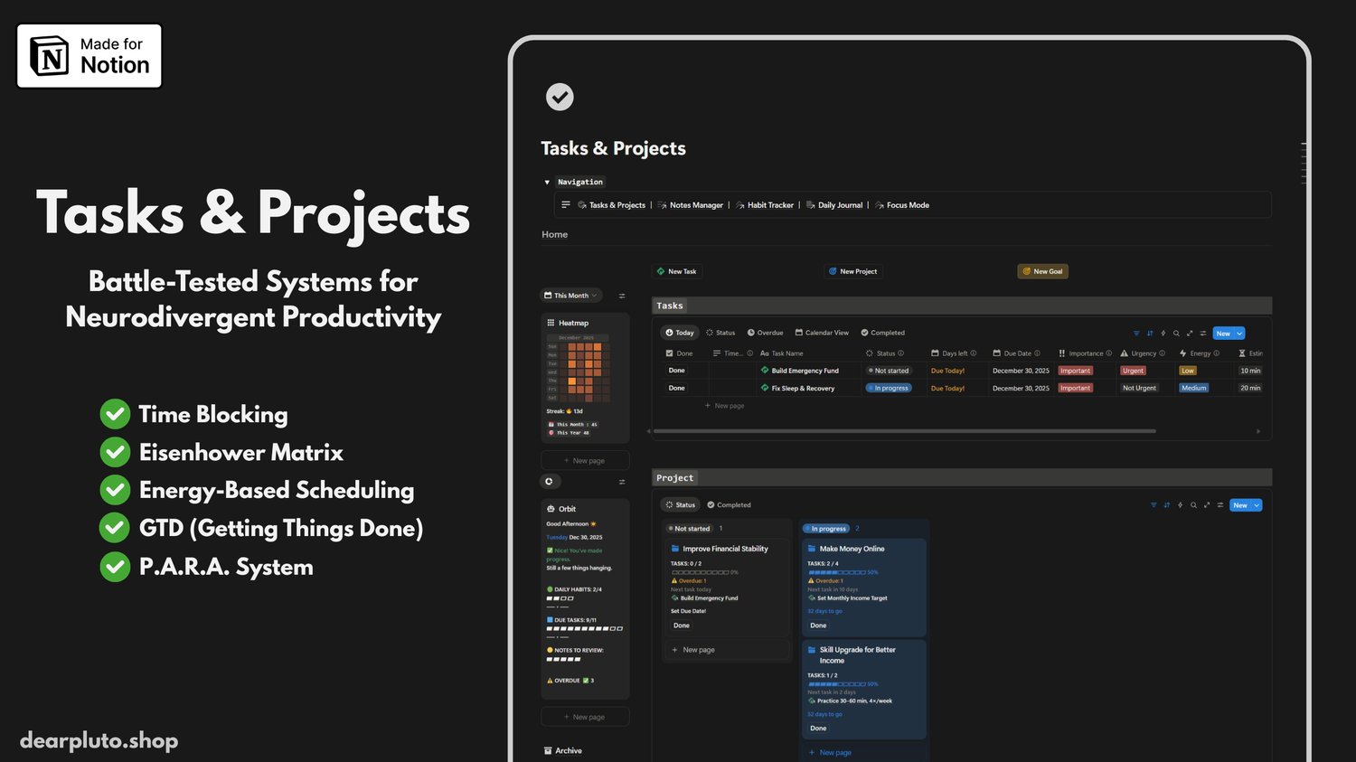Screen dimensions: 1356x762
Task: Click the checkmark page icon above title
Action: pos(560,97)
